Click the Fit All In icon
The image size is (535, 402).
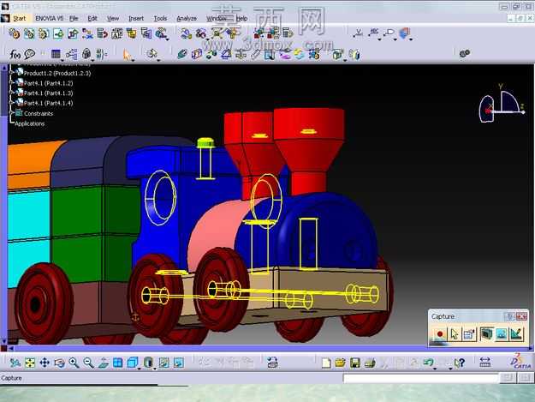(30, 363)
